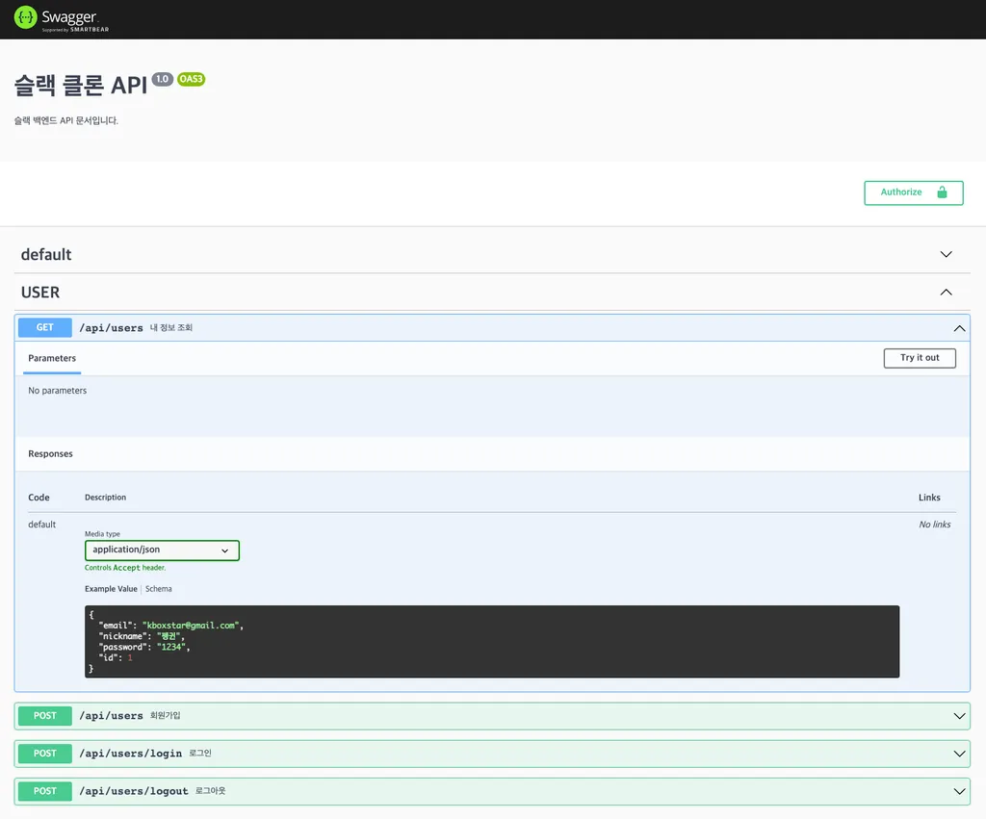Expand the default section chevron
Viewport: 986px width, 819px height.
pyautogui.click(x=946, y=255)
